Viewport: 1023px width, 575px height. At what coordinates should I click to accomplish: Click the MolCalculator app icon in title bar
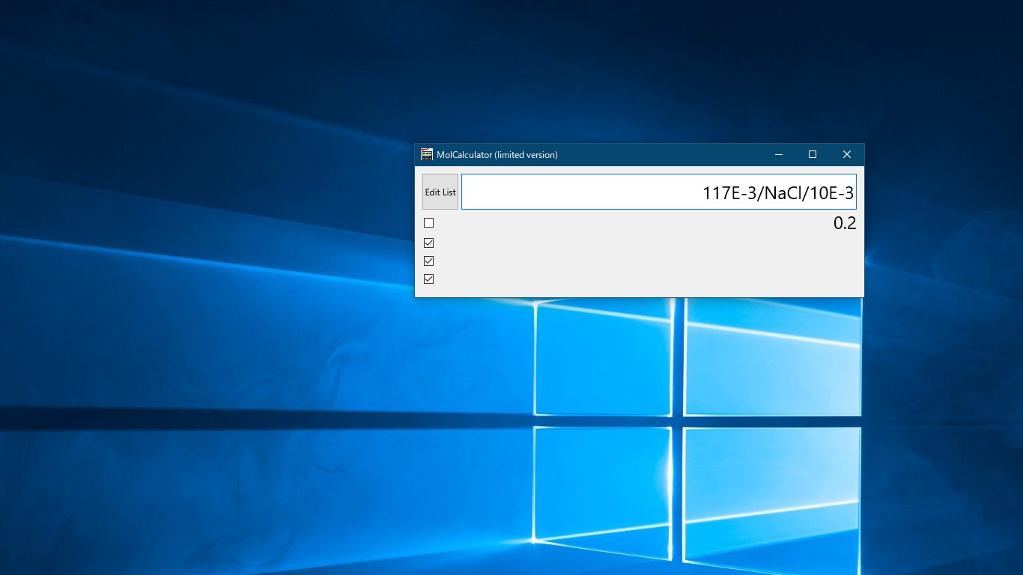[x=427, y=154]
